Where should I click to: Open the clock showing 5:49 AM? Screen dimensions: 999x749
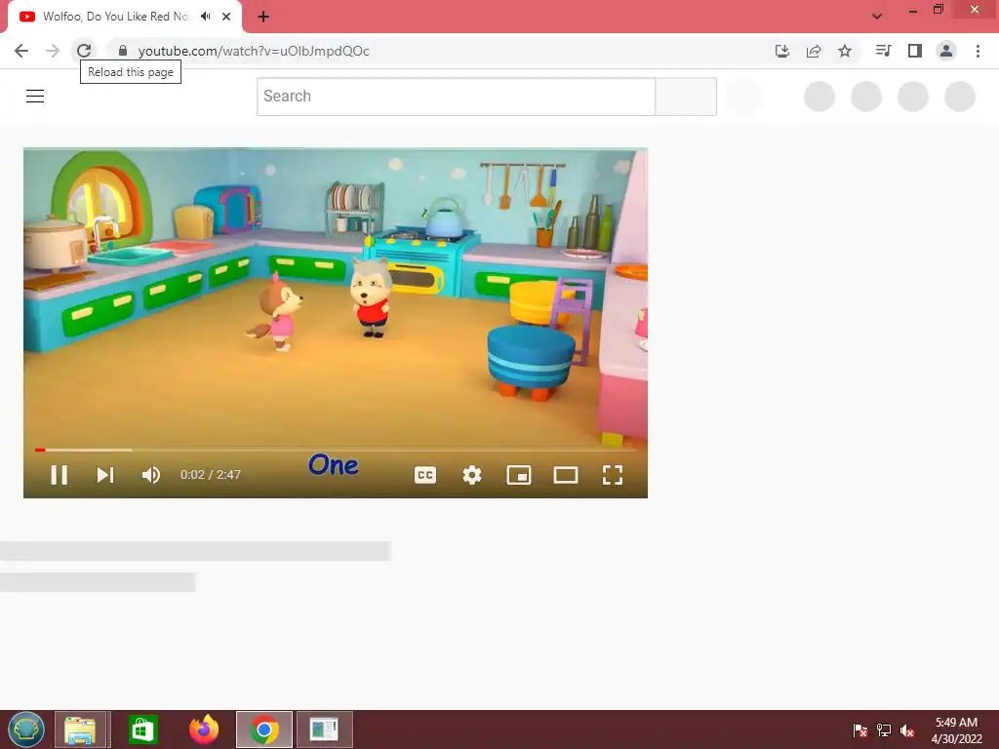click(x=957, y=729)
